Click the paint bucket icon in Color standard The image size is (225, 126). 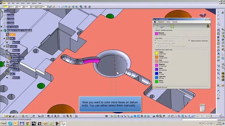click(162, 27)
